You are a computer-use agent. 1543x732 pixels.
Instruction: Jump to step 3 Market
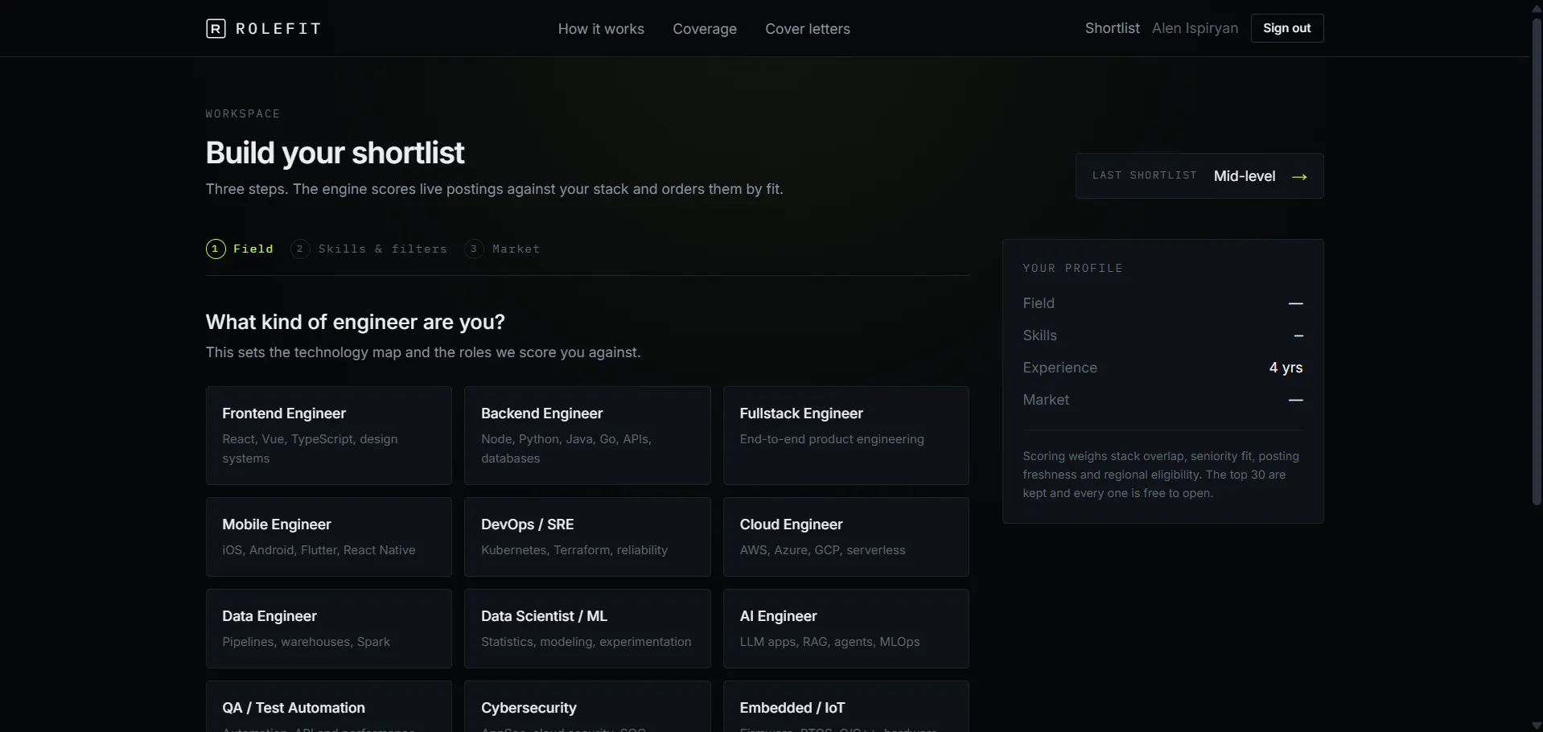[502, 249]
